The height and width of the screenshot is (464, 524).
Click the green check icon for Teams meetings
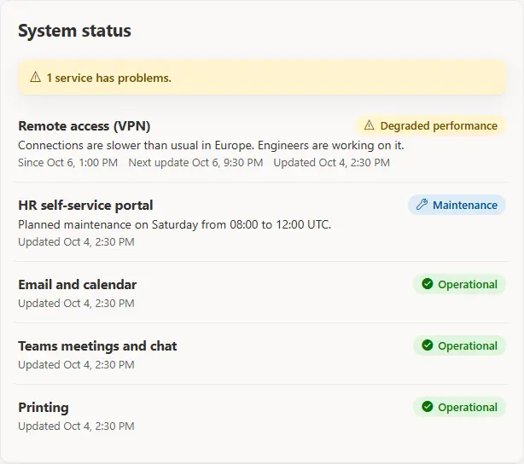point(427,345)
